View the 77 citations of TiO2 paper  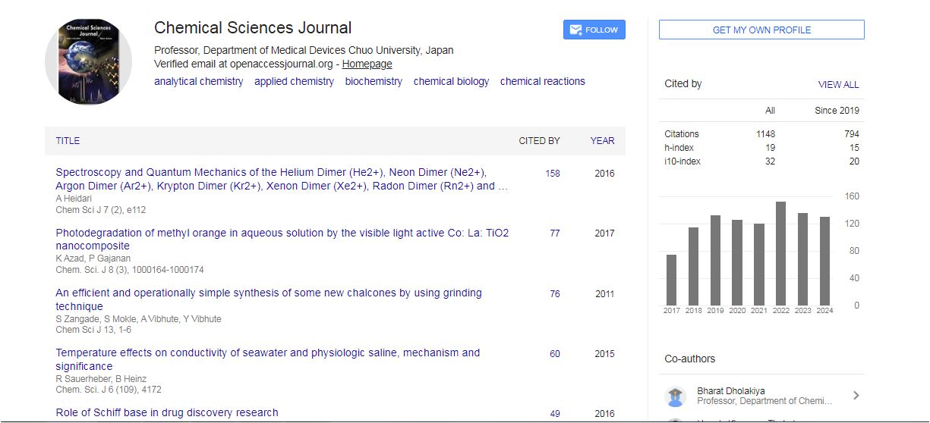[x=555, y=233]
